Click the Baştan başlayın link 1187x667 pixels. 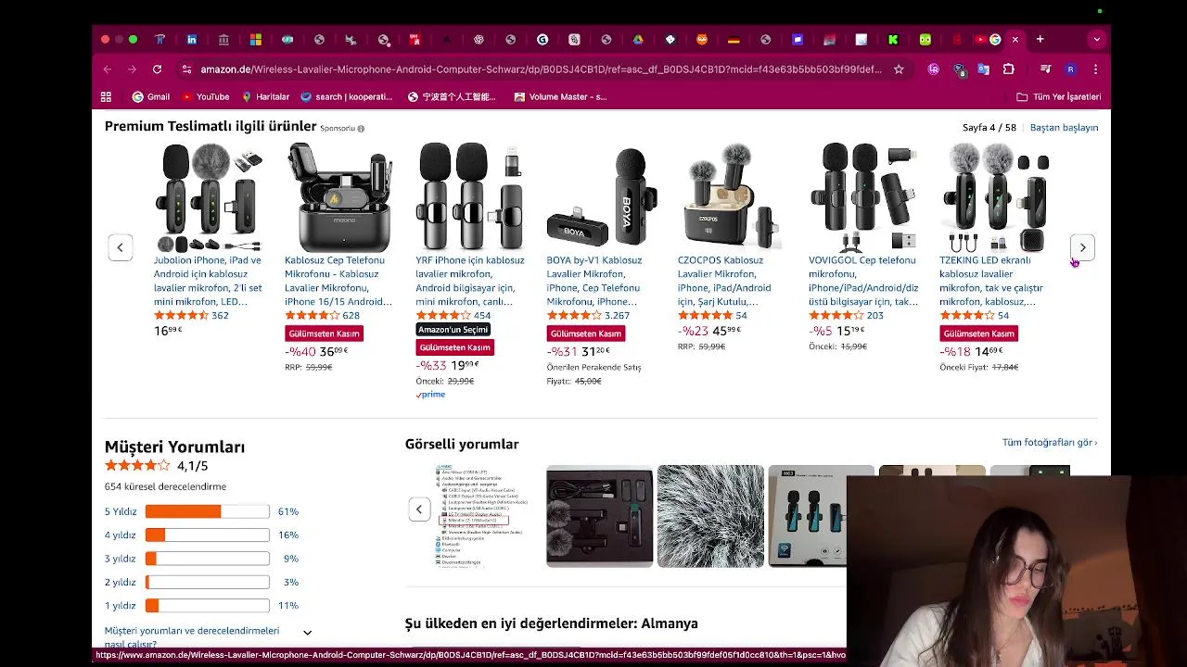(x=1064, y=128)
